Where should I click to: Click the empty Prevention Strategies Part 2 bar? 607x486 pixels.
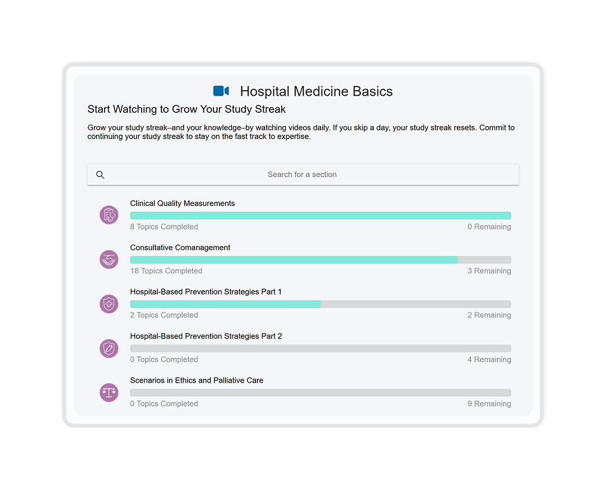(321, 348)
